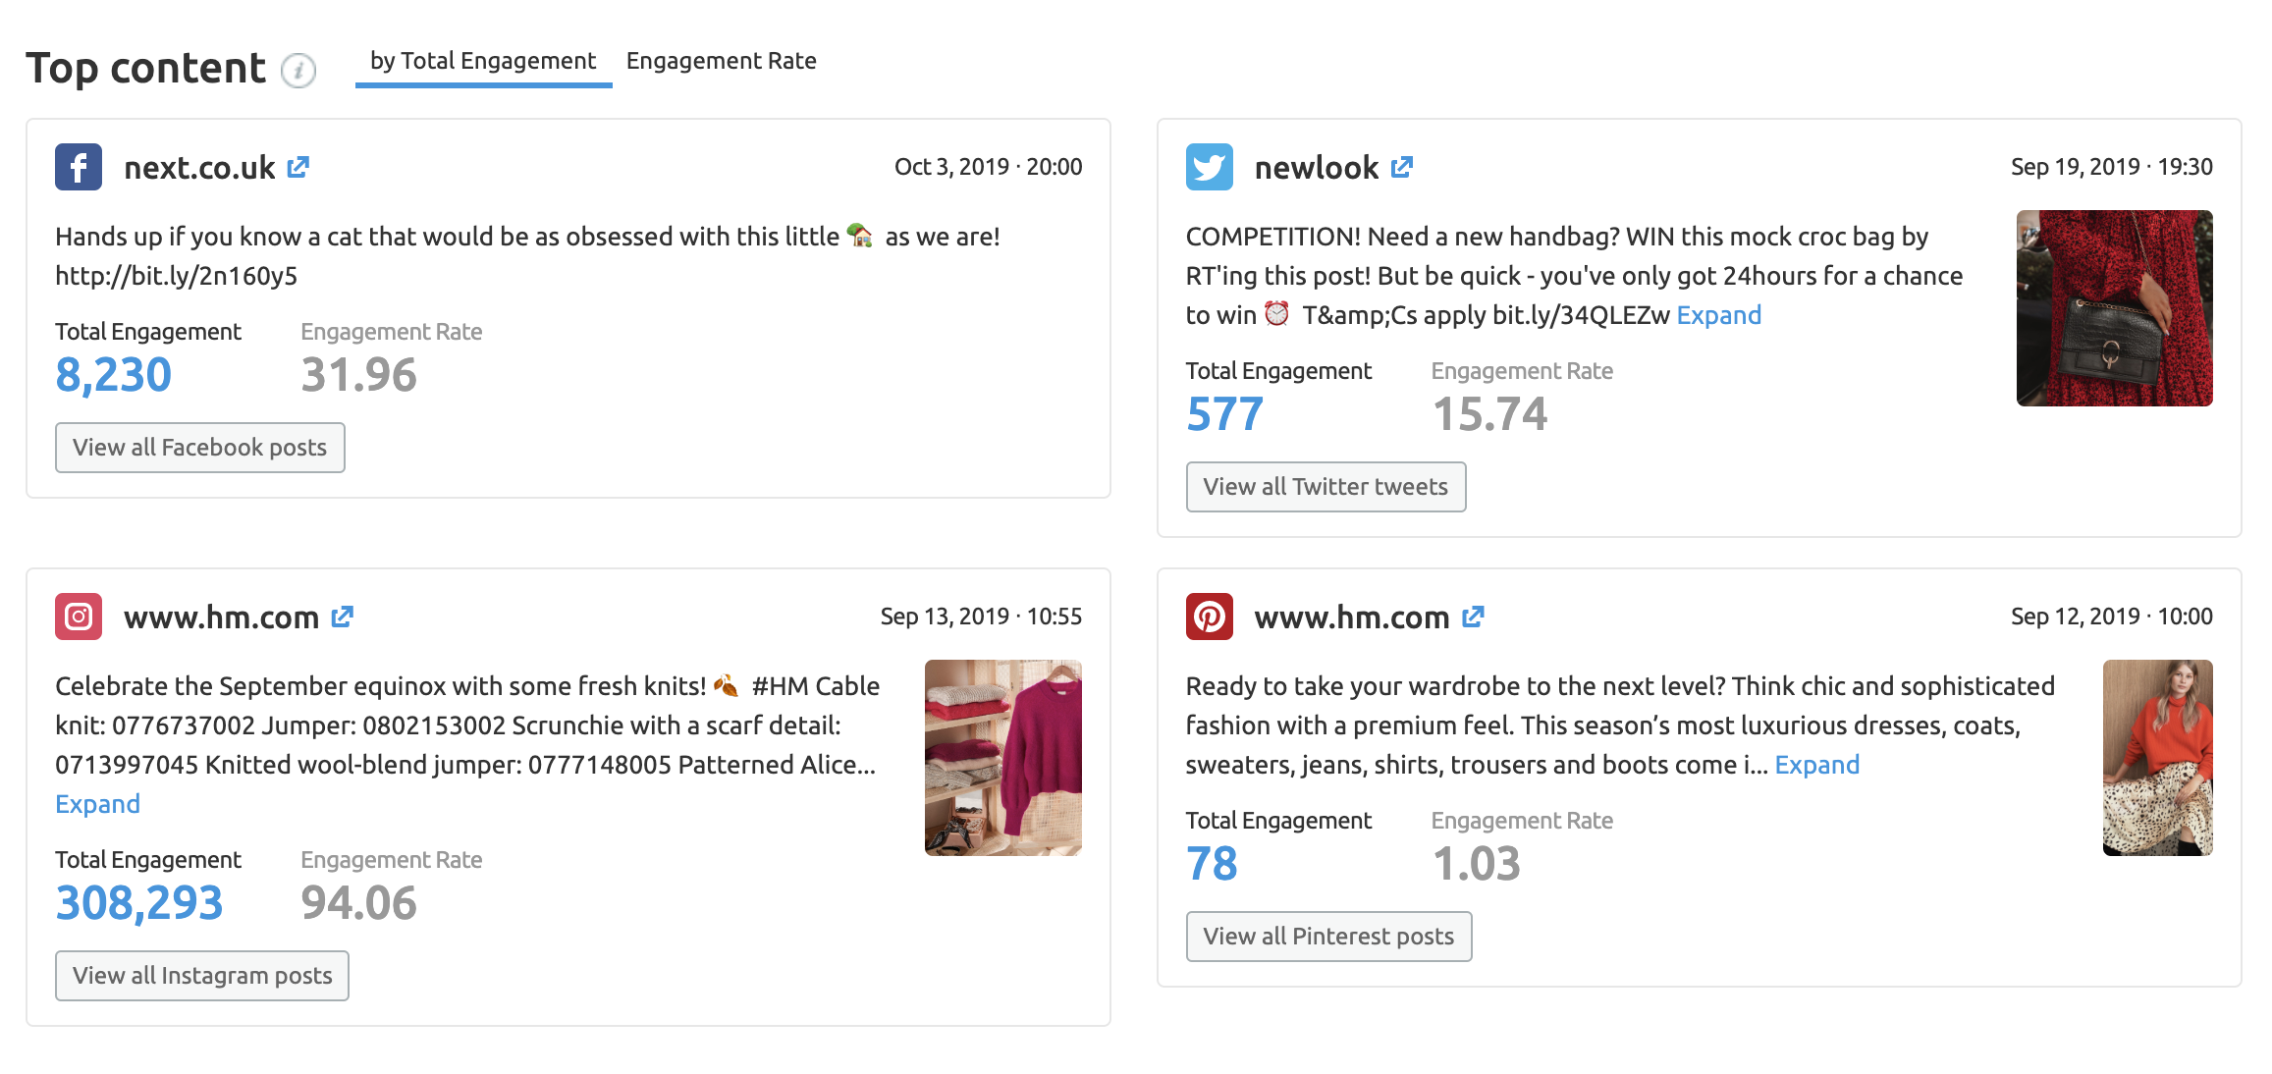Click the info icon beside Top content
2272x1074 pixels.
pos(298,71)
